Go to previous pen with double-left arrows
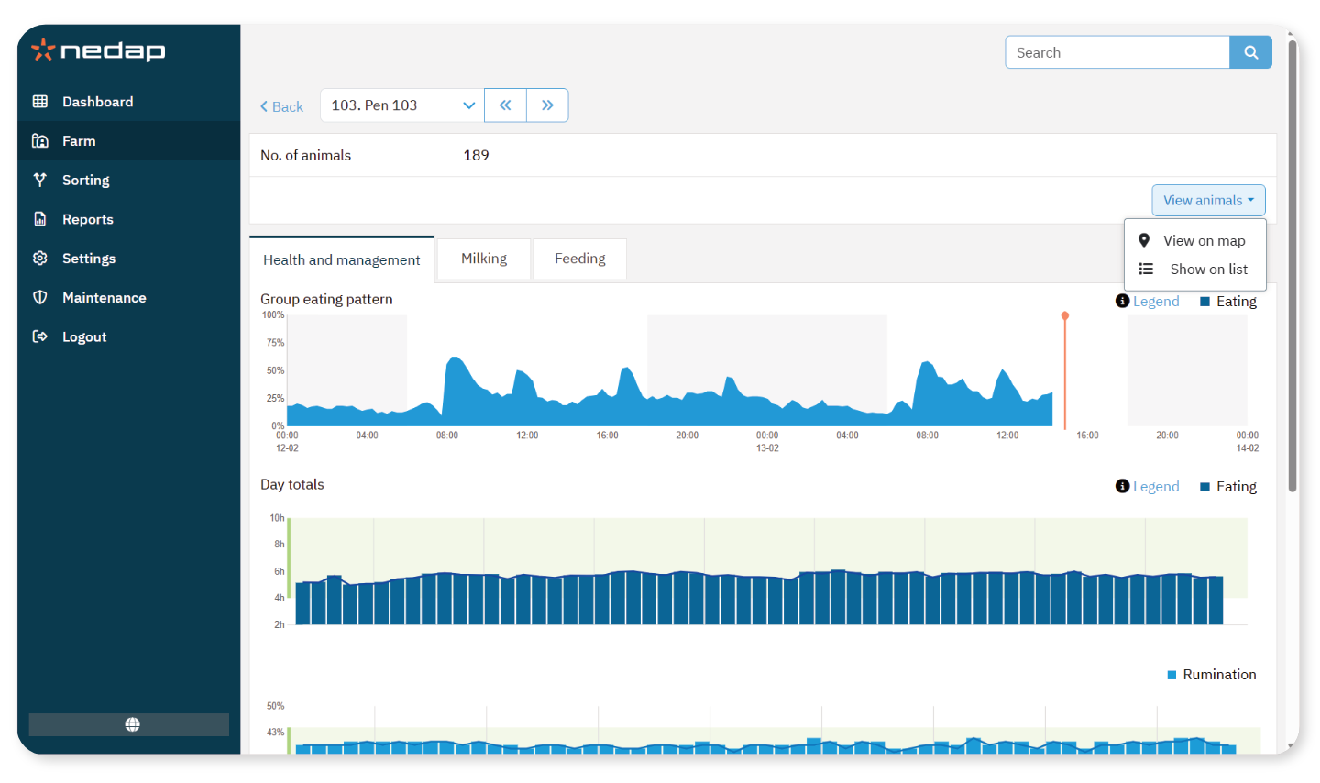This screenshot has height=783, width=1320. click(x=505, y=105)
